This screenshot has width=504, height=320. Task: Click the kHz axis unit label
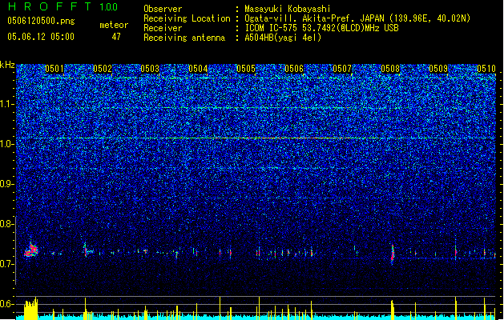(7, 65)
